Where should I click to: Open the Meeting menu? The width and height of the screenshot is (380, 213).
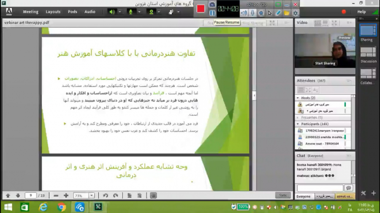click(x=30, y=12)
